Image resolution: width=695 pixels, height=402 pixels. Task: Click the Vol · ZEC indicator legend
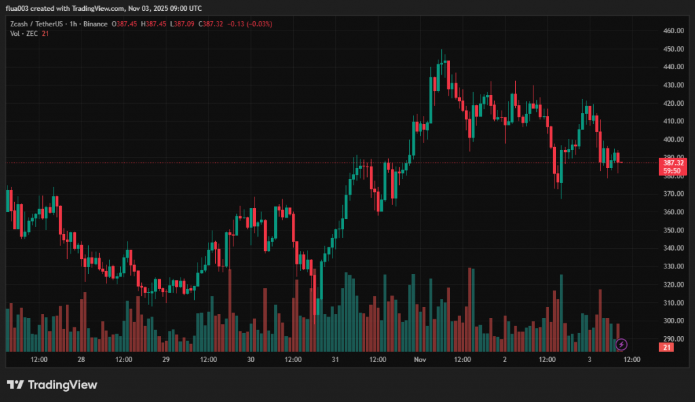(22, 33)
